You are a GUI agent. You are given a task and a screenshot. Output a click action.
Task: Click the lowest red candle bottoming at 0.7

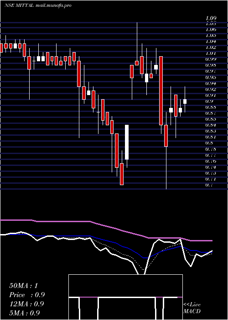click(122, 174)
